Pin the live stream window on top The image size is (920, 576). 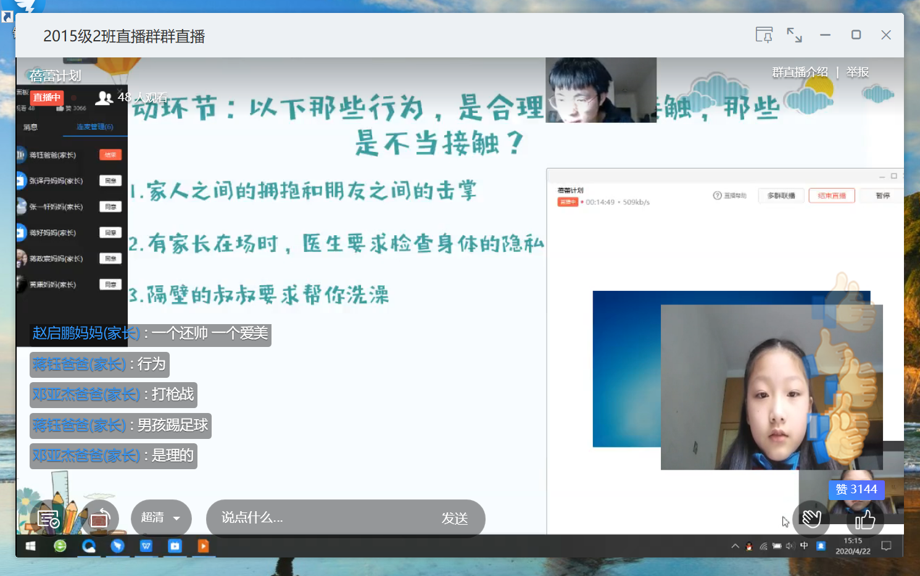point(764,35)
